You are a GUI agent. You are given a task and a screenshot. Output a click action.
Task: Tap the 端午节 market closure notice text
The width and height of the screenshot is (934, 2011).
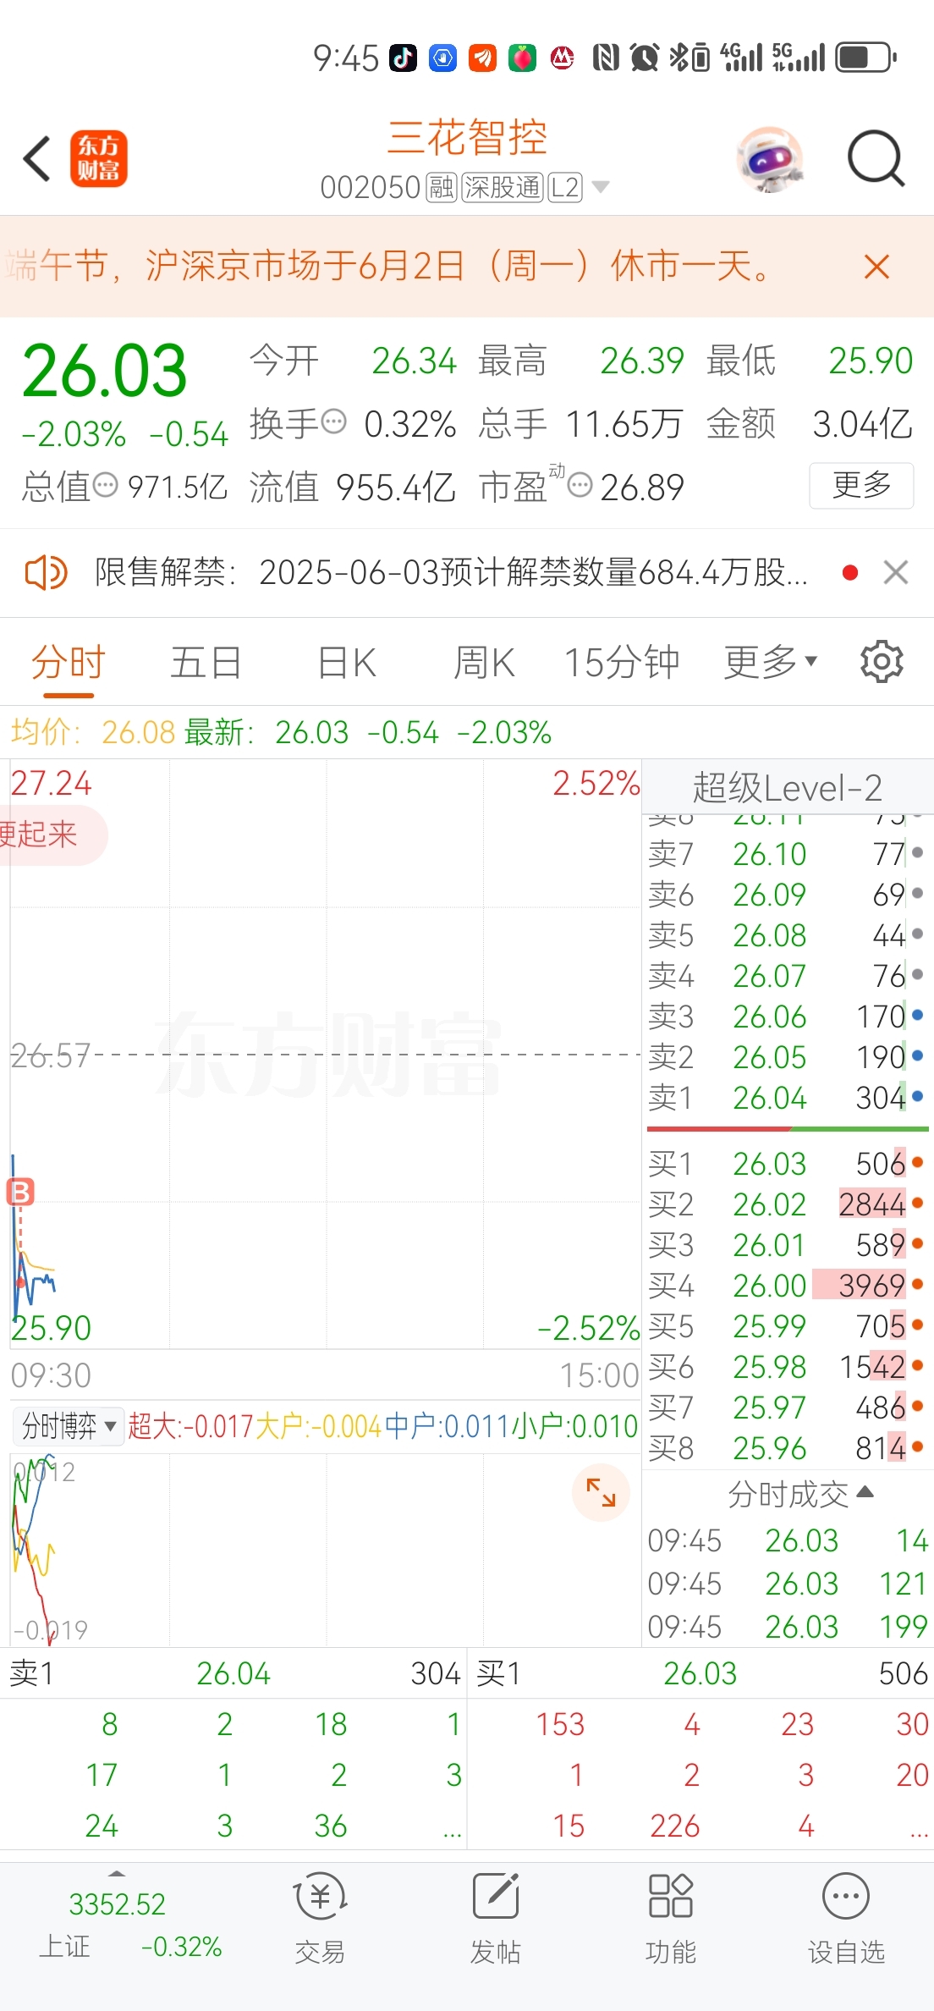[x=389, y=267]
